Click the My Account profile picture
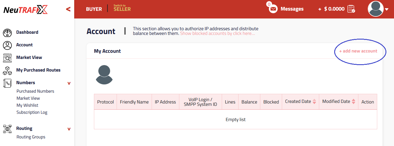 (104, 75)
